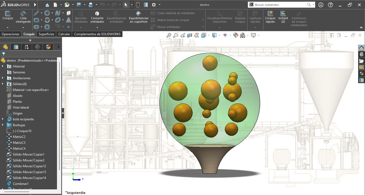Open the Help question mark icon
365x195 pixels.
pos(330,5)
